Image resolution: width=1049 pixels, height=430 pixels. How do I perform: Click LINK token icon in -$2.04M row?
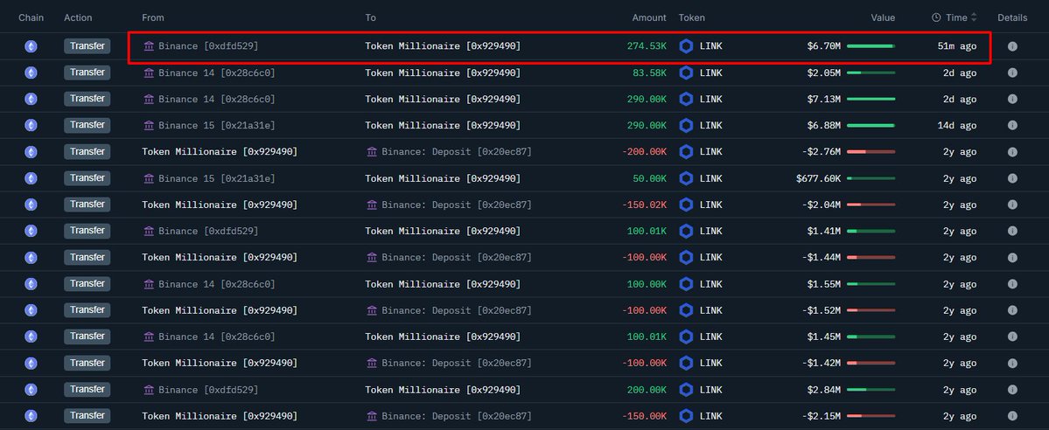pyautogui.click(x=686, y=205)
